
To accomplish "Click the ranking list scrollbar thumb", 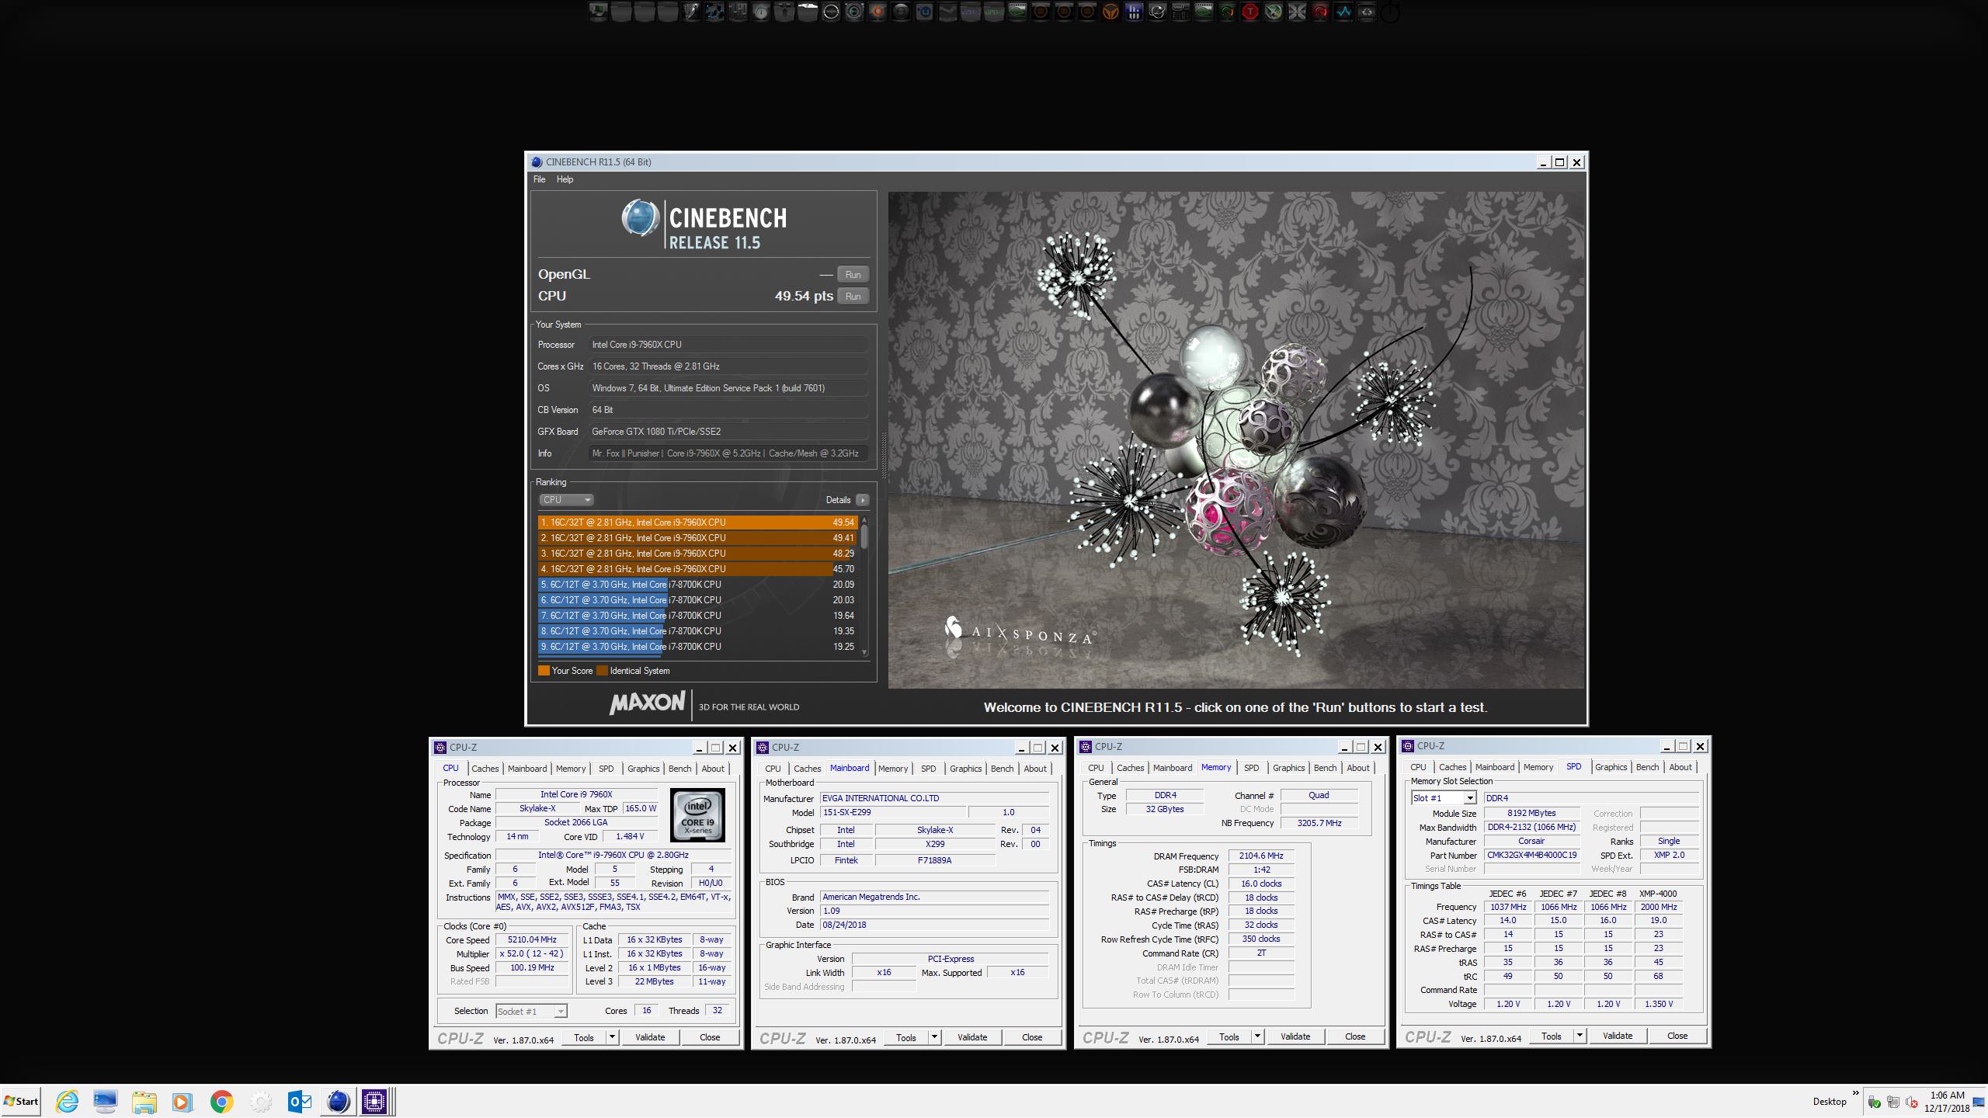I will coord(864,537).
